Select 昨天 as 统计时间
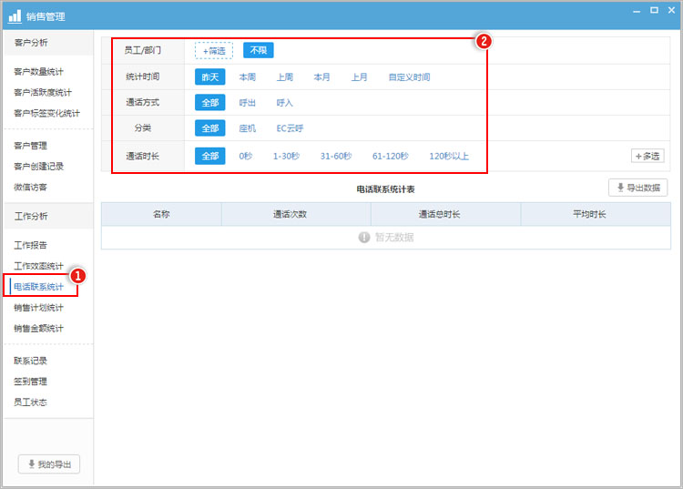The height and width of the screenshot is (489, 683). [x=210, y=77]
